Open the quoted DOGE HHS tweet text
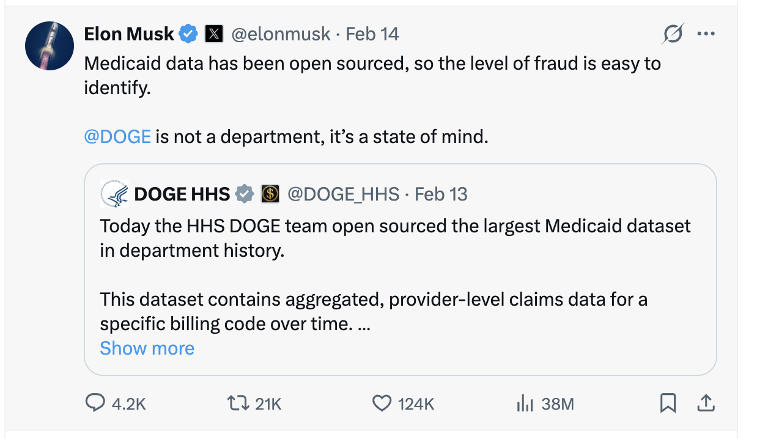 click(395, 238)
